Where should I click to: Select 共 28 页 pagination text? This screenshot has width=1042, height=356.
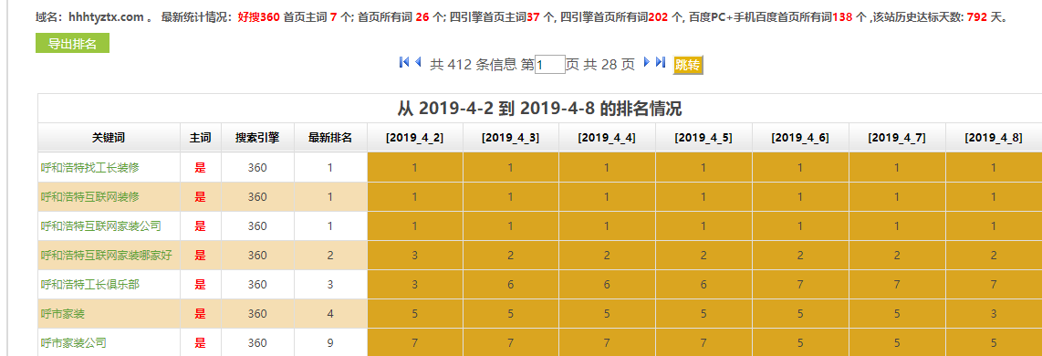pyautogui.click(x=610, y=65)
